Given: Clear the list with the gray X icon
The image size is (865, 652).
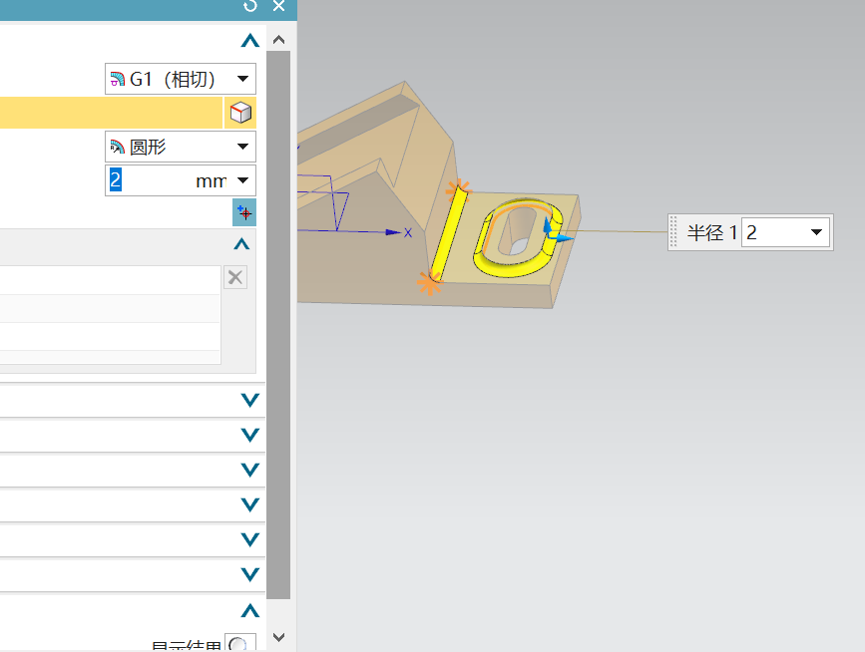Looking at the screenshot, I should tap(234, 277).
